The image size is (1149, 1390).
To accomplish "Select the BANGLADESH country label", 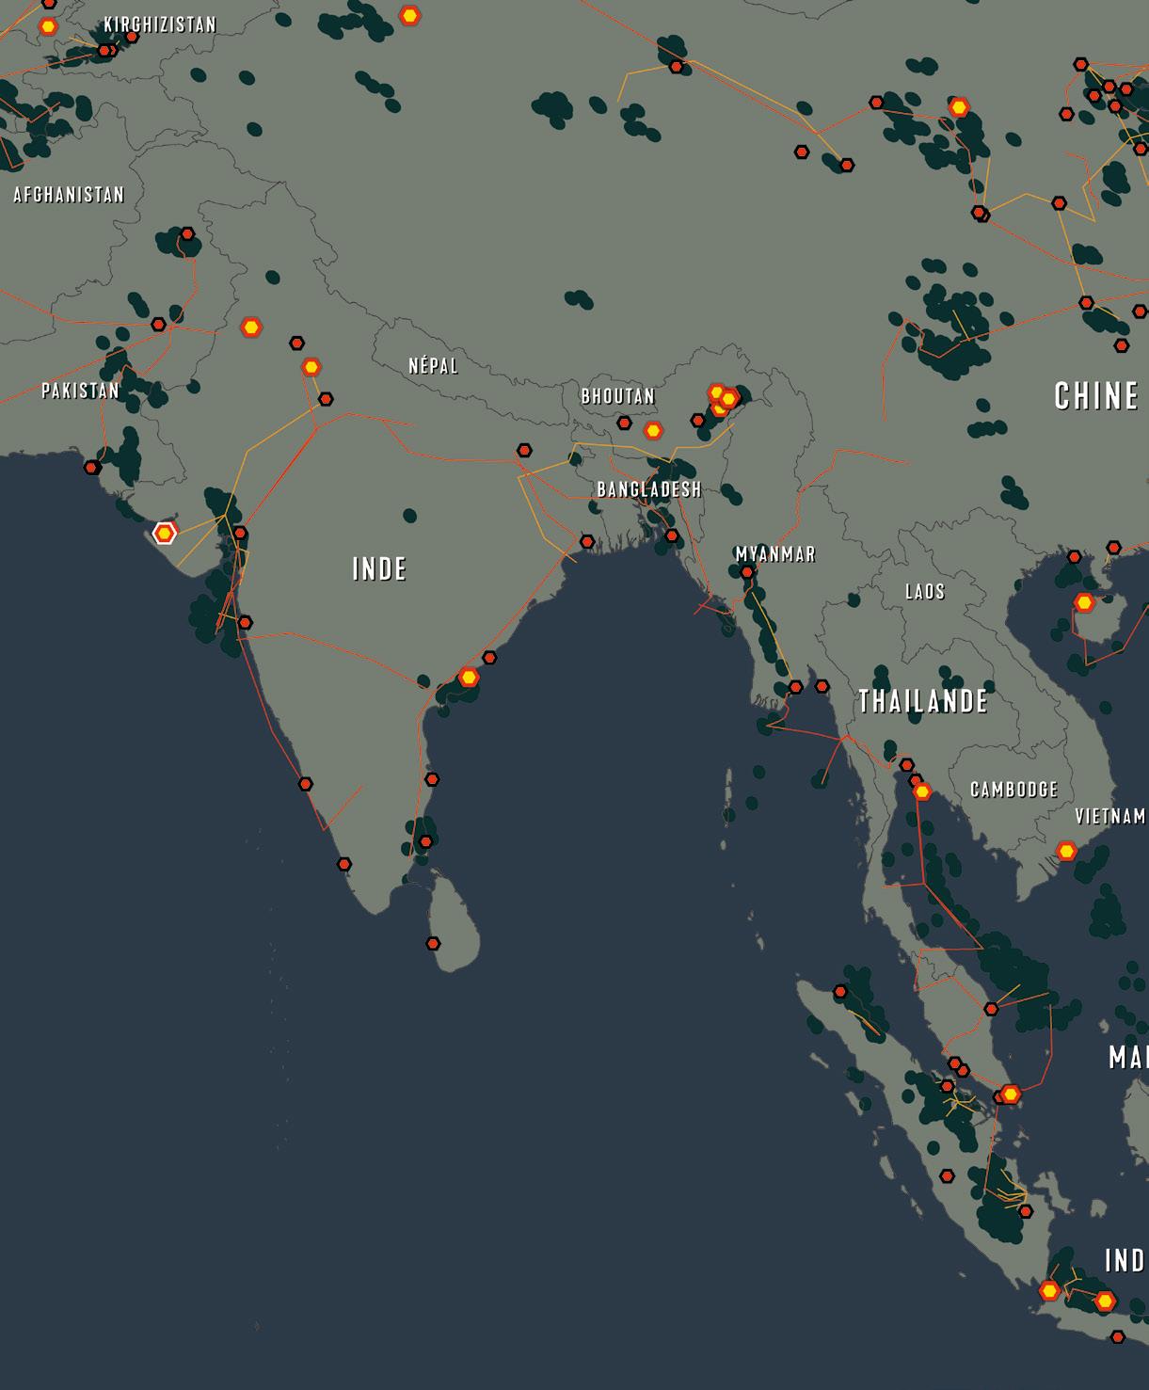I will point(649,489).
